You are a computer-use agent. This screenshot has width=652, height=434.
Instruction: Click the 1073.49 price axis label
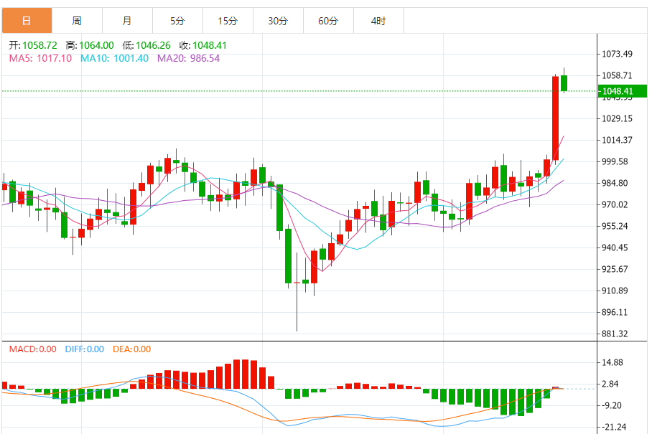[617, 54]
